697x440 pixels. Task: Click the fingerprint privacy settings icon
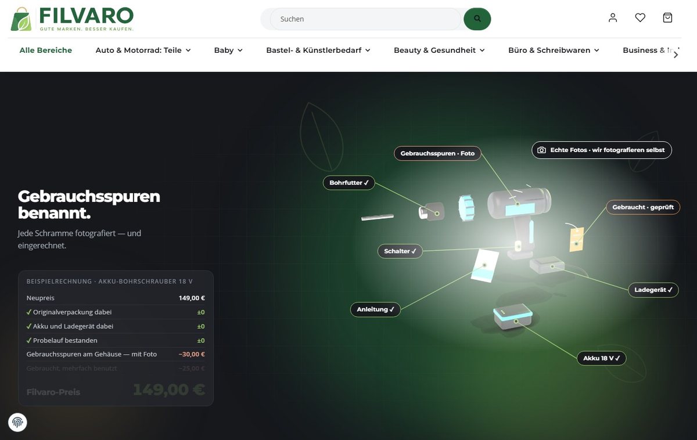click(17, 422)
